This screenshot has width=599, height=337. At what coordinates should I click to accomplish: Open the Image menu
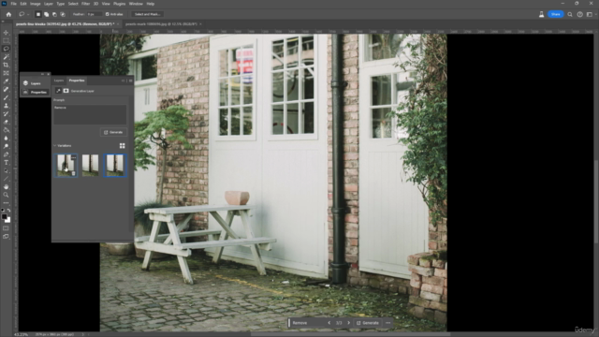point(36,4)
